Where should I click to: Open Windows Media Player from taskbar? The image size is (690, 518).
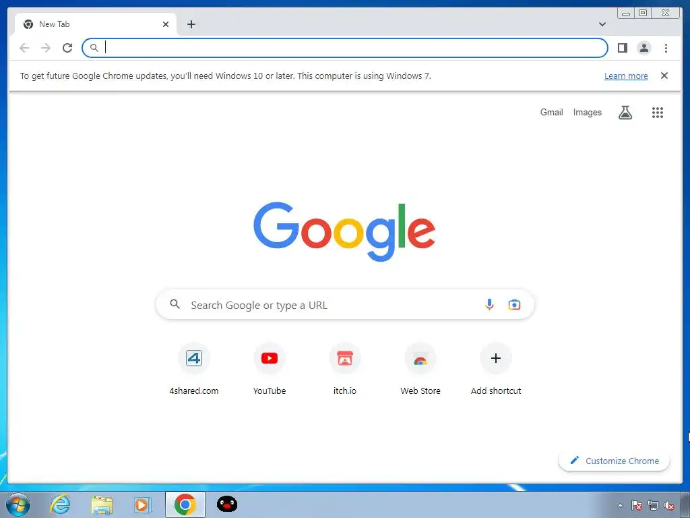[x=142, y=505]
